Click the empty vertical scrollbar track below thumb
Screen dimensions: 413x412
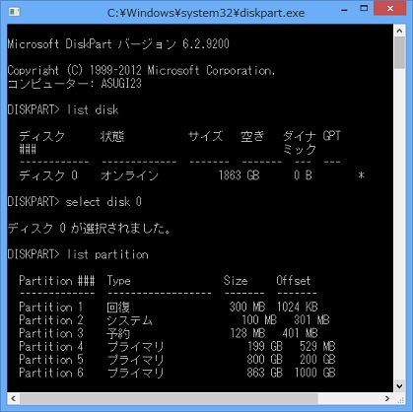tap(399, 224)
